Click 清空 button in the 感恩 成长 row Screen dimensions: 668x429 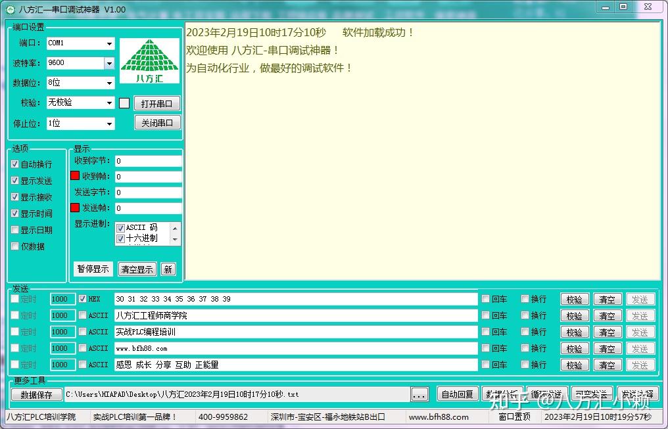607,365
